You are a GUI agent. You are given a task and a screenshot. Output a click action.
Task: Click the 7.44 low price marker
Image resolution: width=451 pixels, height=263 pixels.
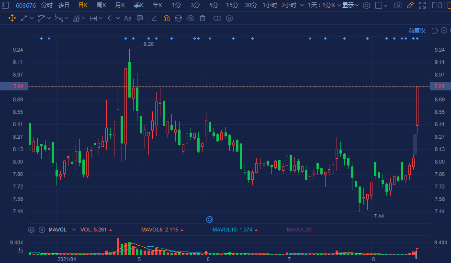coord(379,216)
